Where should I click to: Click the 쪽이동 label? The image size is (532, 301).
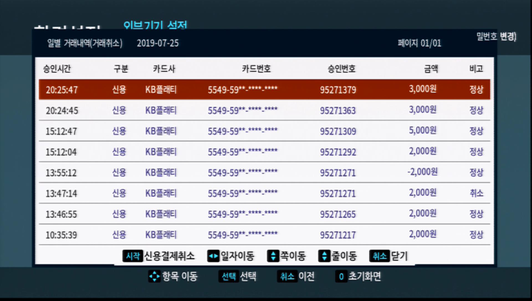(x=293, y=256)
